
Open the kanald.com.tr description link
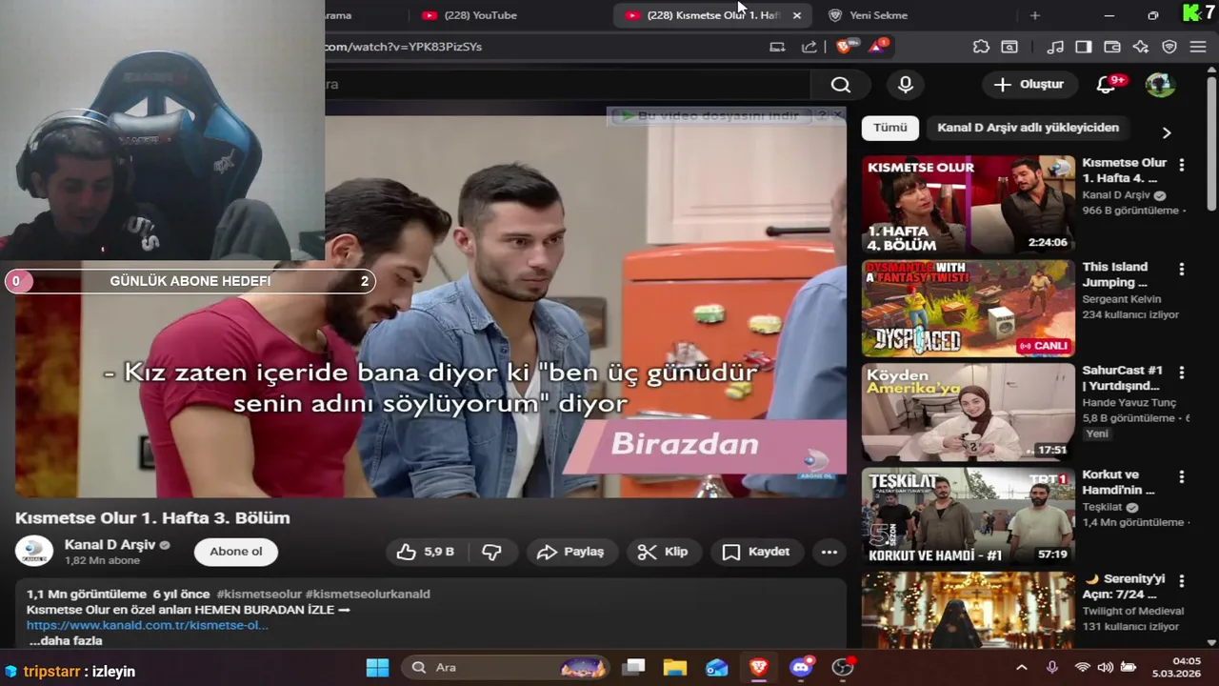pyautogui.click(x=148, y=625)
